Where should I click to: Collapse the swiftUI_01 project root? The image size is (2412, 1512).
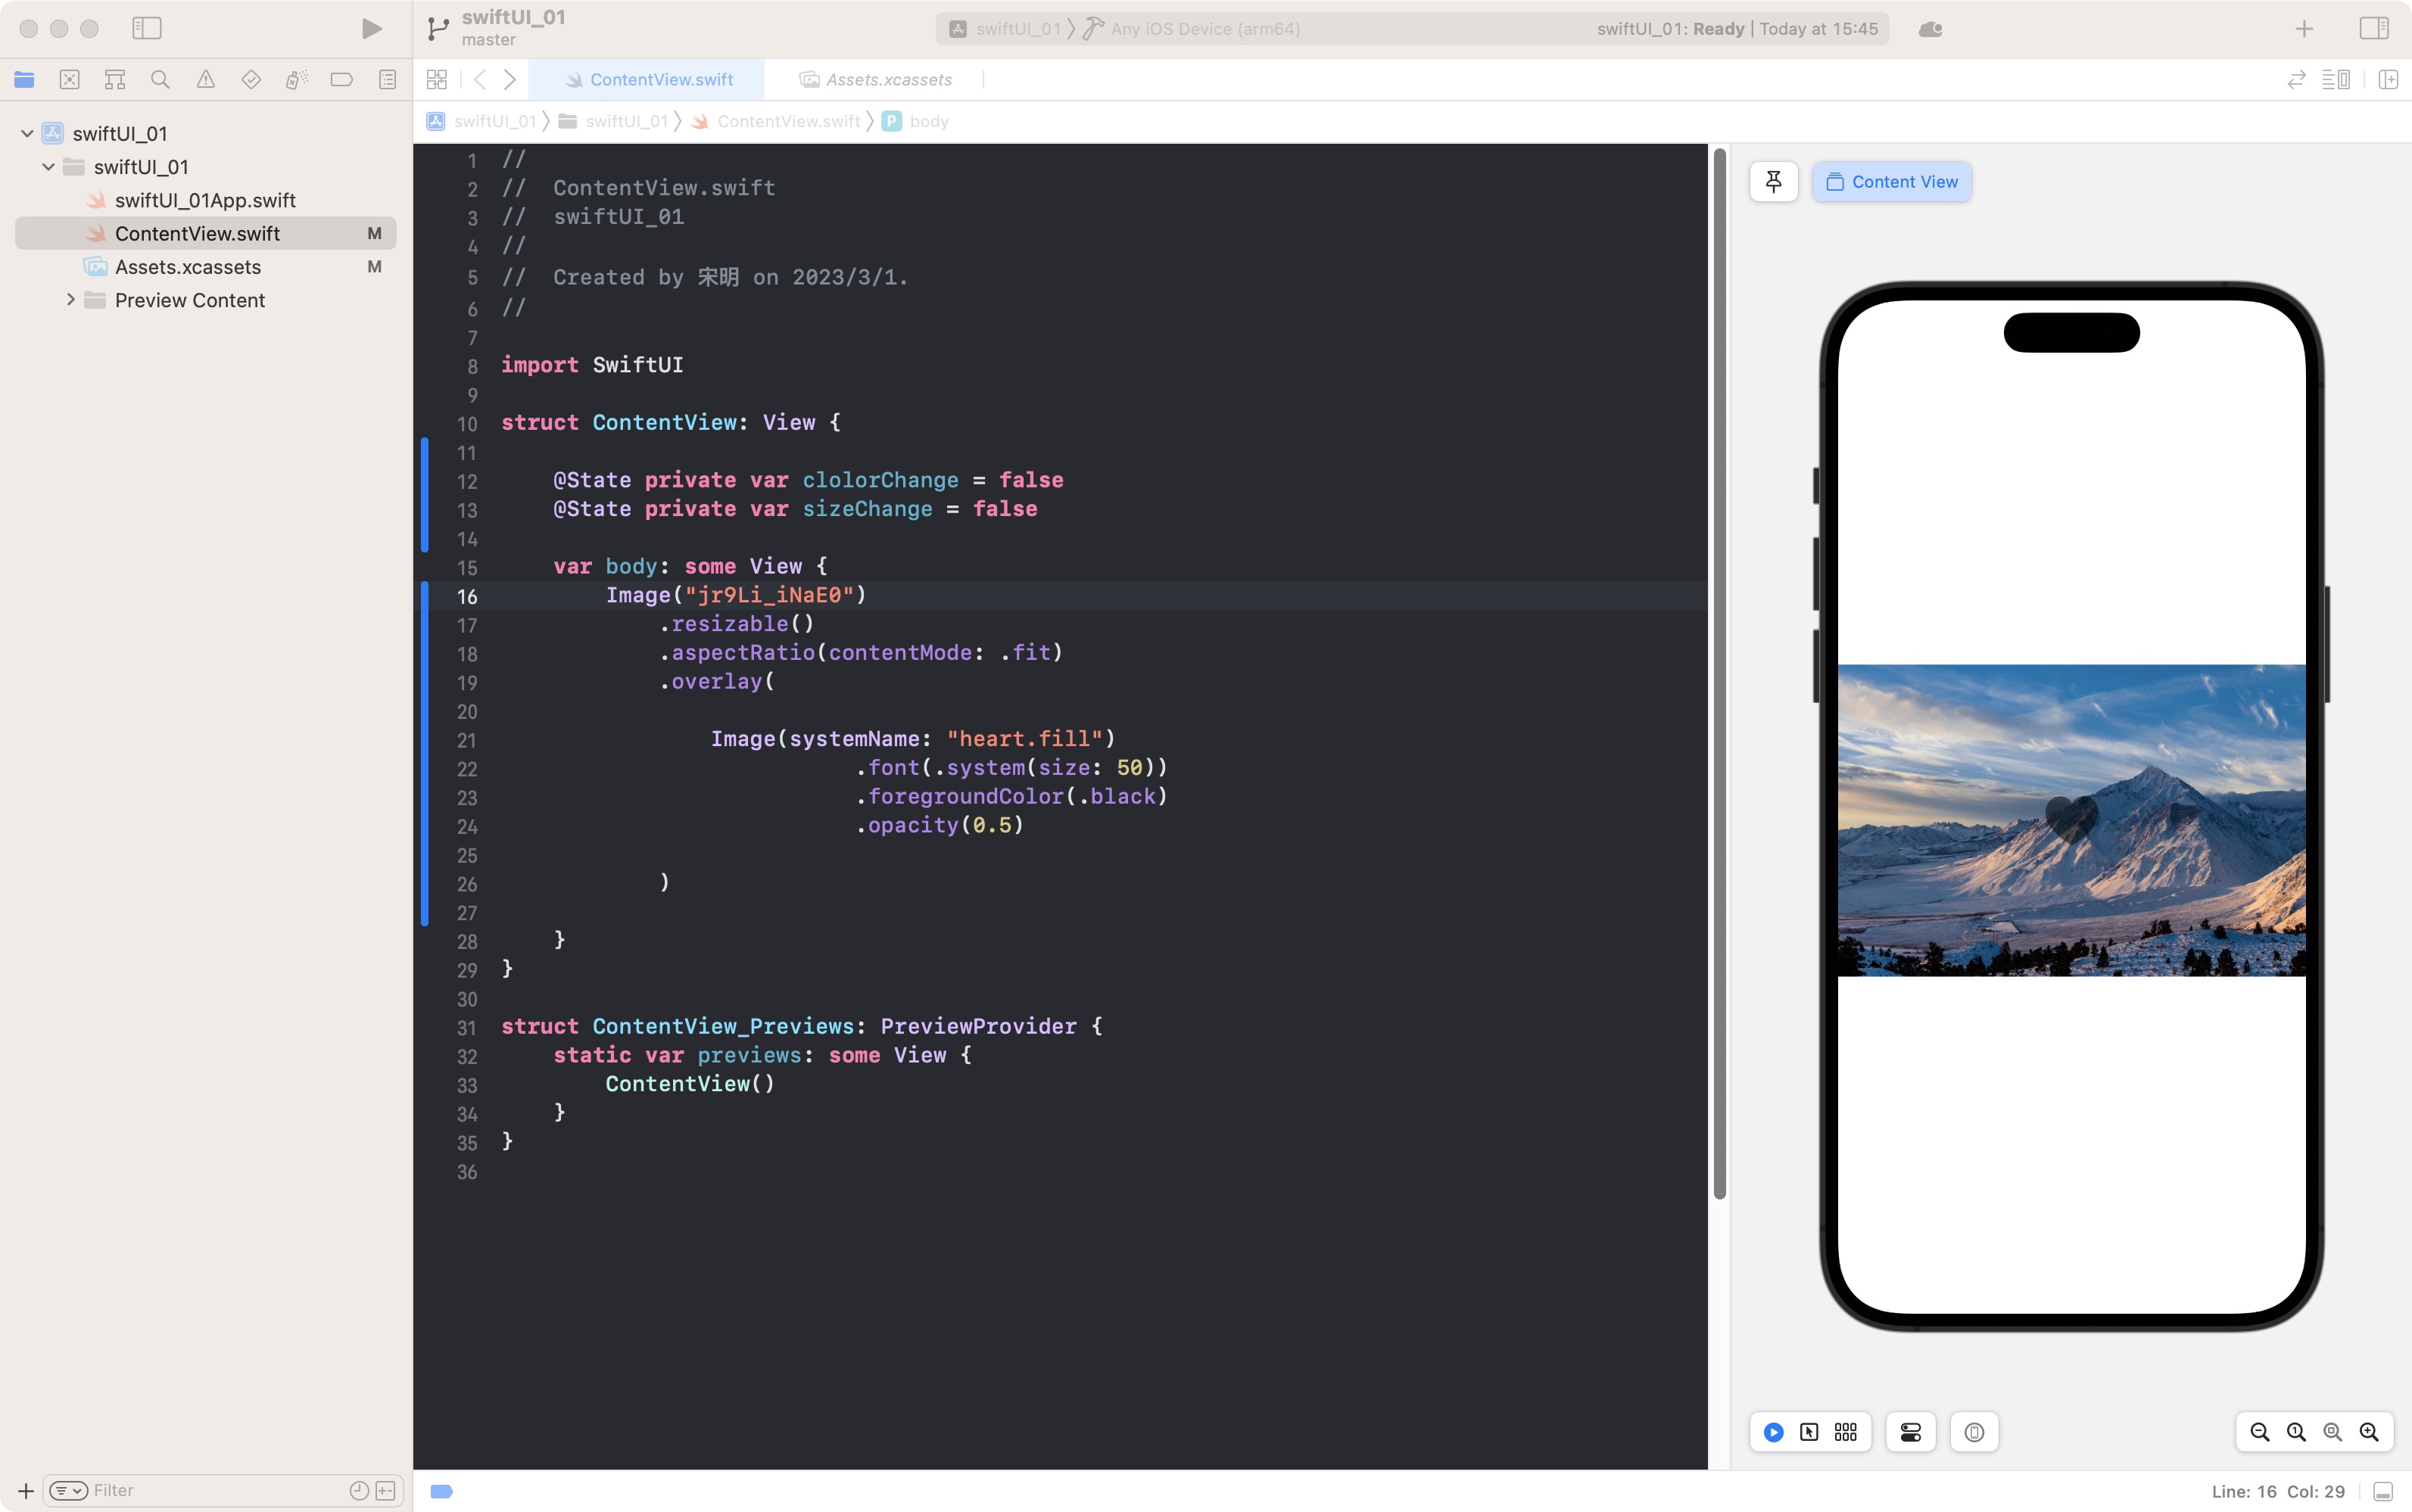coord(27,133)
